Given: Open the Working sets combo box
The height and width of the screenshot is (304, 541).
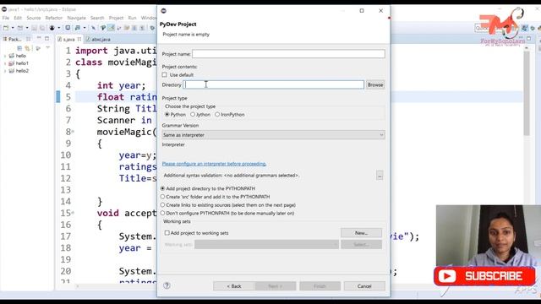Looking at the screenshot, I should [x=267, y=244].
